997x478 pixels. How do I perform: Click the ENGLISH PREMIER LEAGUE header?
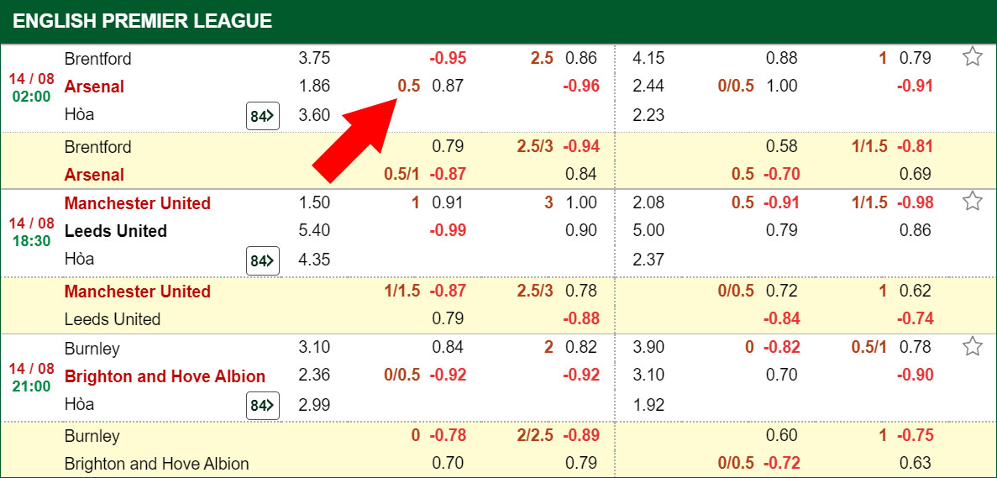click(x=143, y=21)
